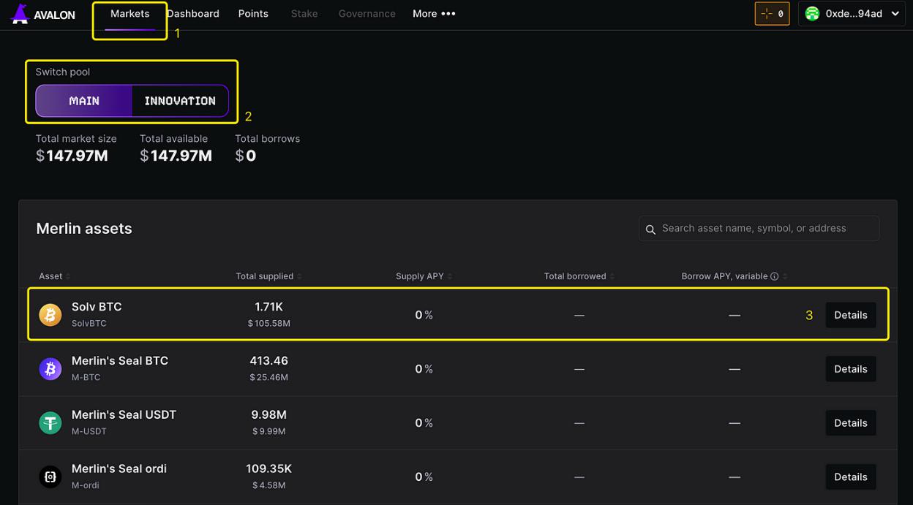Click the 413.46 total supplied value
Viewport: 913px width, 505px height.
pos(268,361)
